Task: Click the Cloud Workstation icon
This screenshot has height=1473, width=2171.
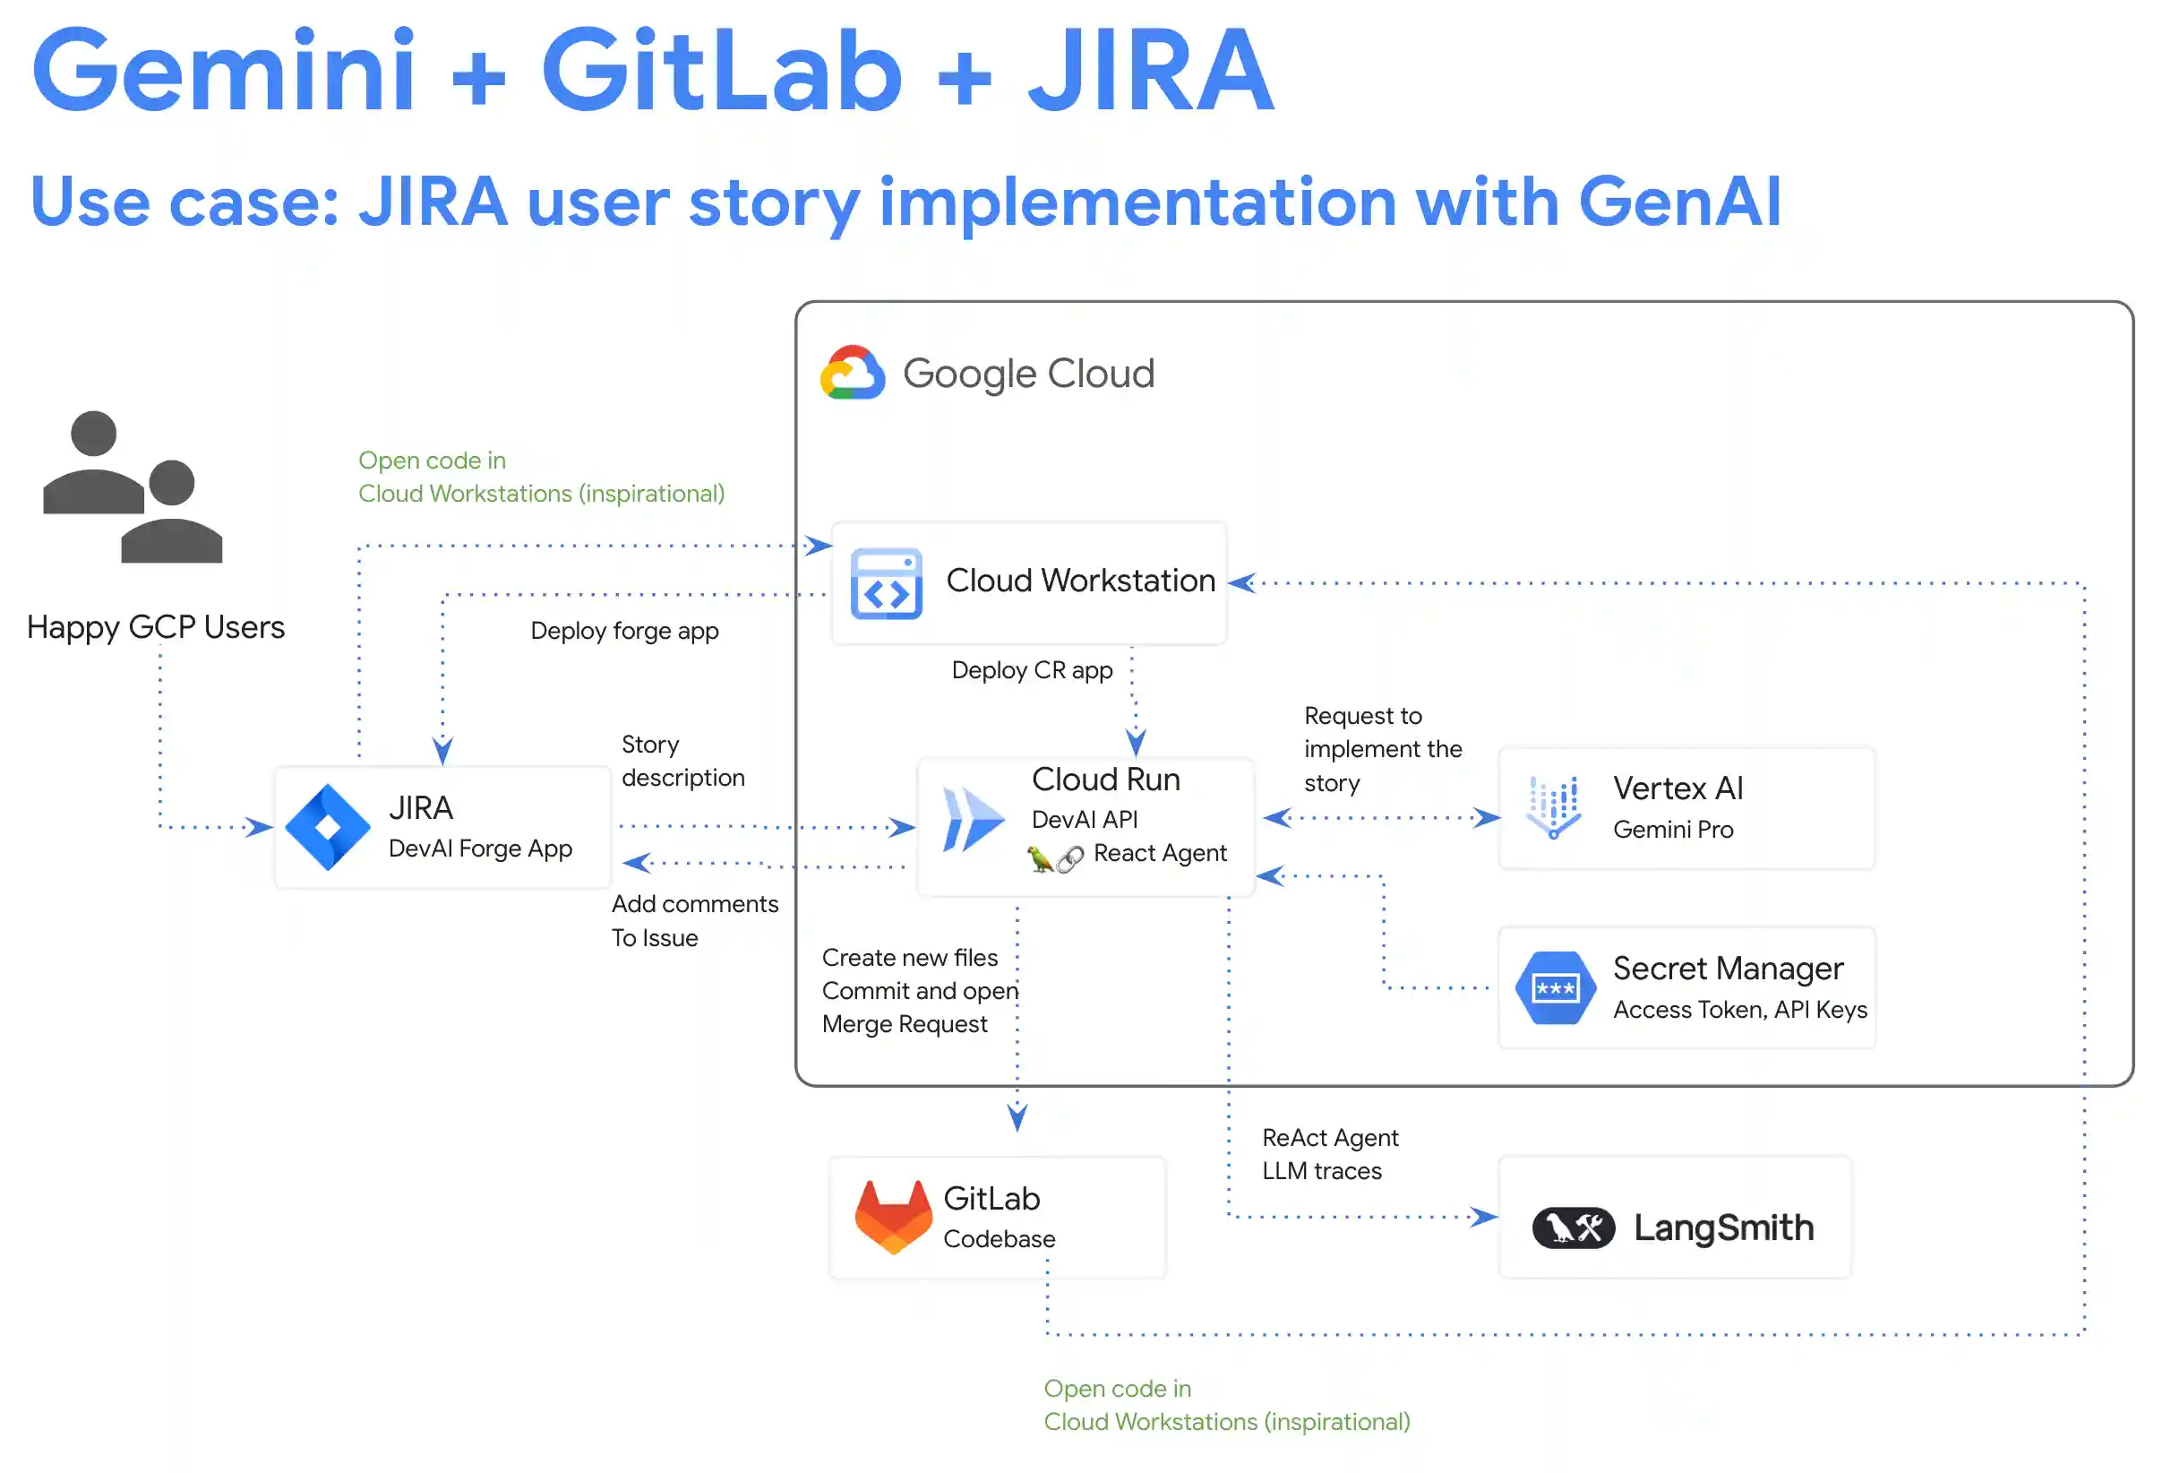Action: tap(886, 581)
